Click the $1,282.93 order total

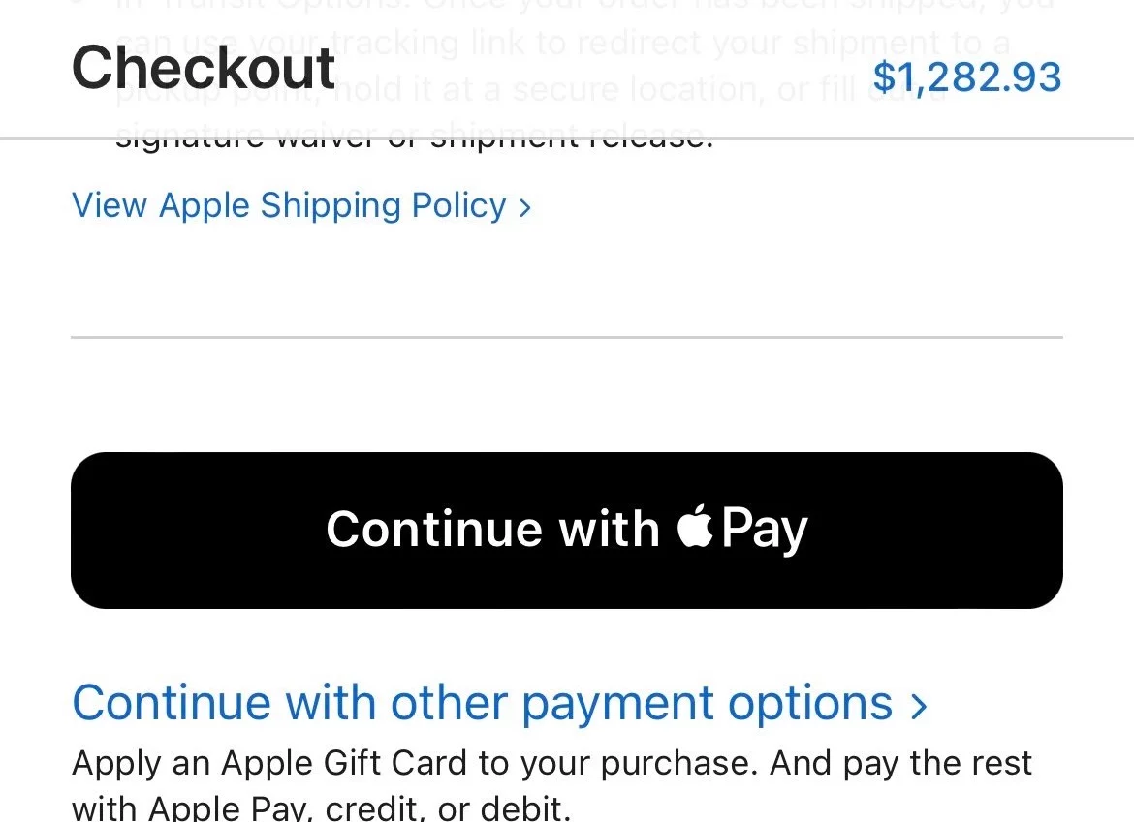click(966, 77)
